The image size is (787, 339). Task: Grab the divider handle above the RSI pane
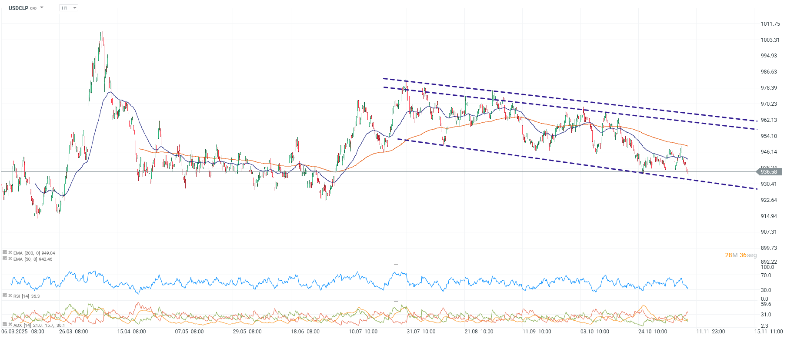[396, 264]
